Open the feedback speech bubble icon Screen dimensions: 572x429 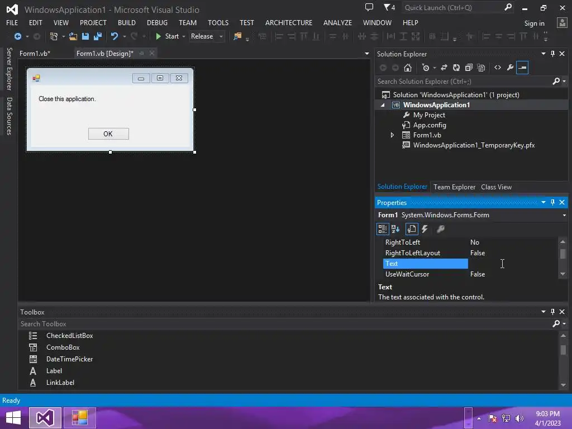point(369,7)
